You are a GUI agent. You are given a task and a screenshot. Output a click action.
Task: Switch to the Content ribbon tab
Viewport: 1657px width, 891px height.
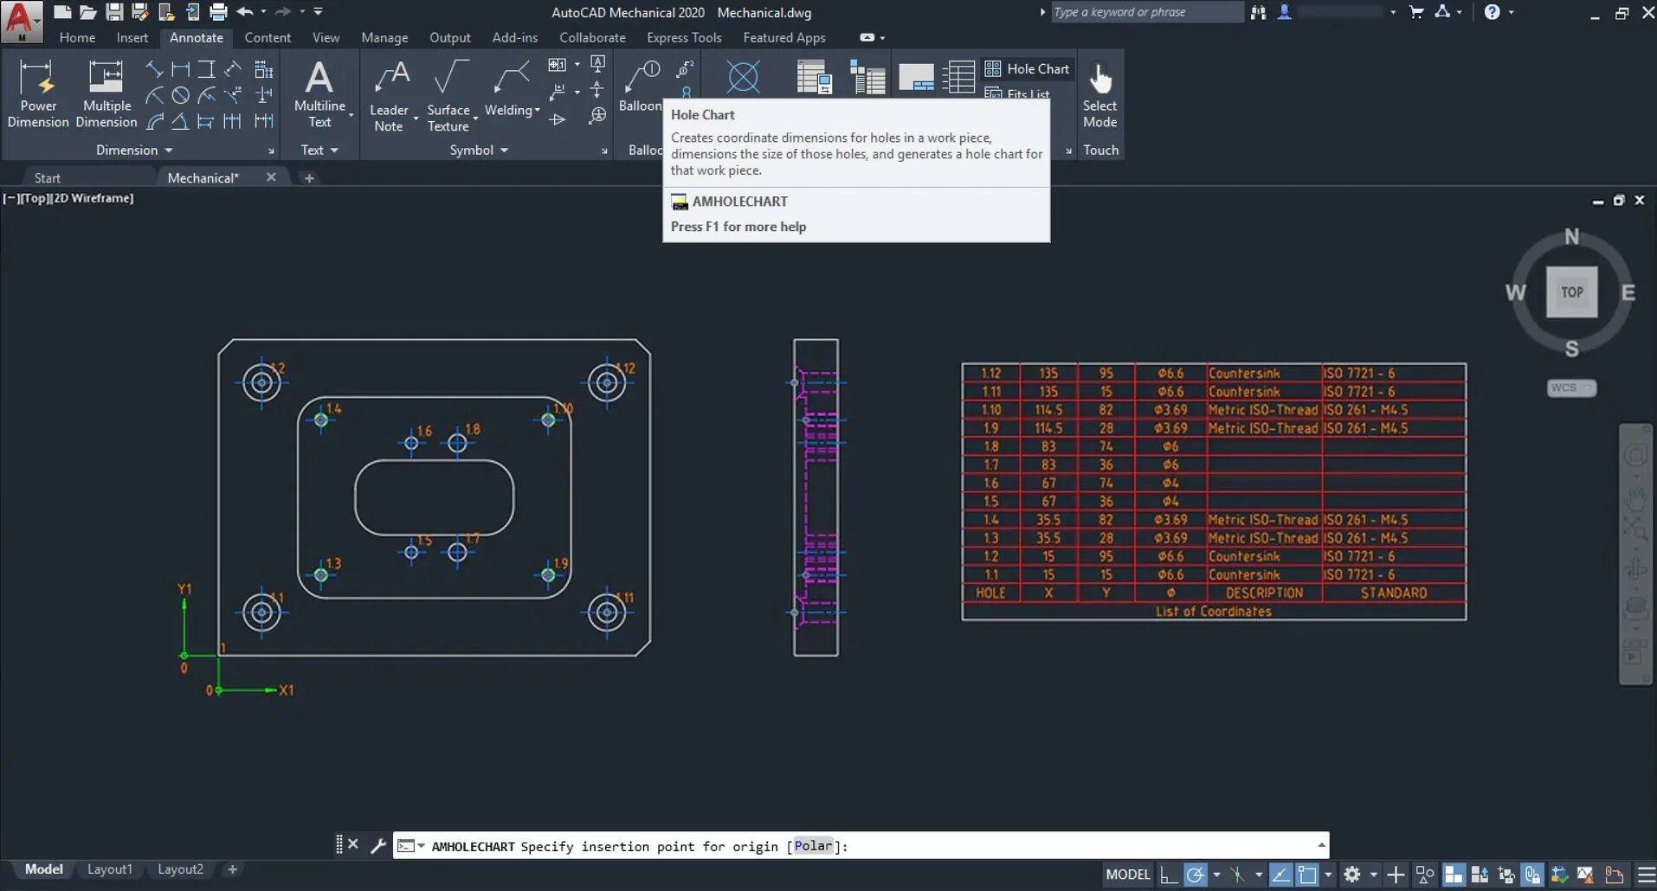(267, 38)
